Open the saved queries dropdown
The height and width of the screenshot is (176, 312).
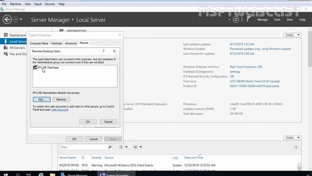click(137, 147)
